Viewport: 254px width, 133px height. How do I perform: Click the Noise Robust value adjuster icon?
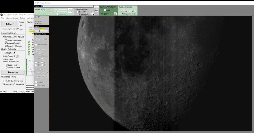pyautogui.click(x=18, y=56)
